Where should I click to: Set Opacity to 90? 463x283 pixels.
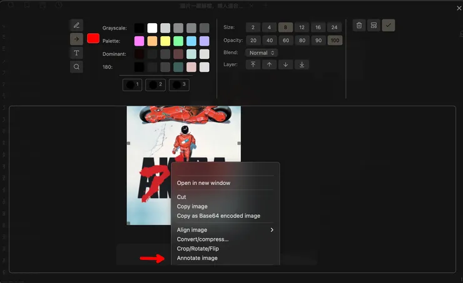(x=318, y=41)
